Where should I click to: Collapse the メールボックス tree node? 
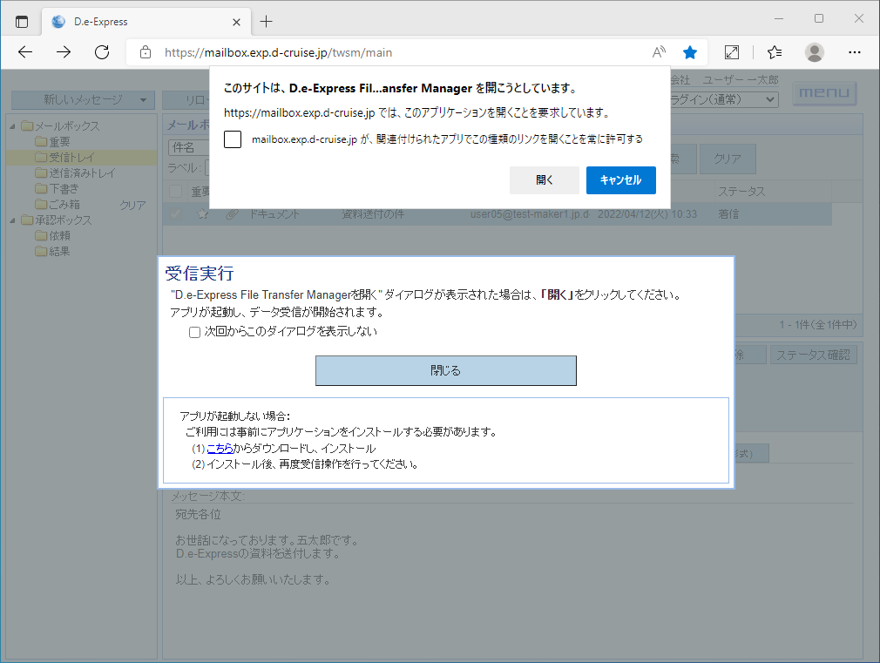click(x=13, y=126)
